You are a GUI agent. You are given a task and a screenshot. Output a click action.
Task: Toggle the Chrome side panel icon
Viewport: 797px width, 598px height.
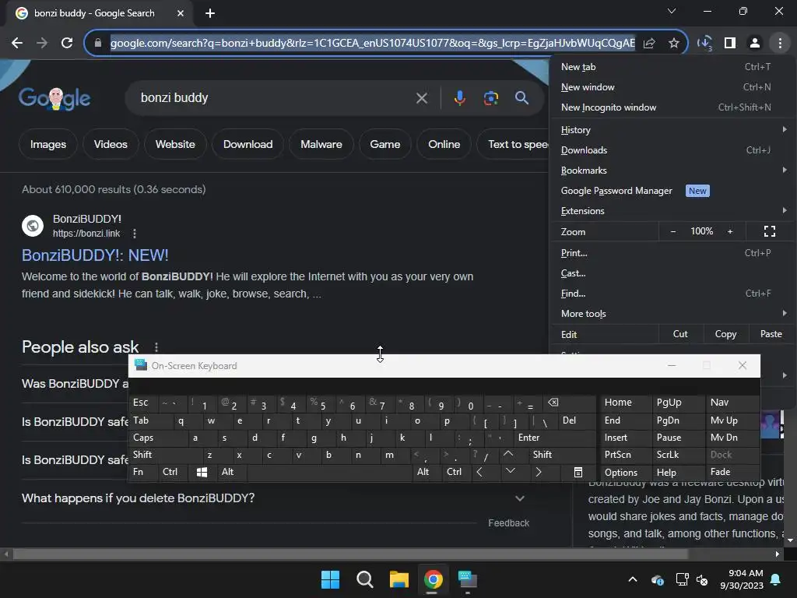click(730, 44)
